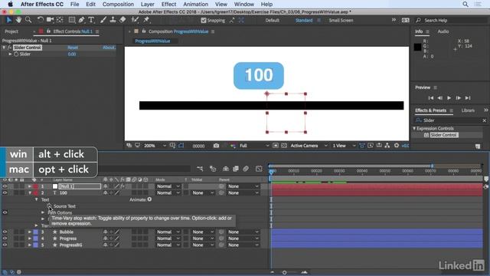490x276 pixels.
Task: Choose the Small Screen workspace
Action: click(341, 21)
